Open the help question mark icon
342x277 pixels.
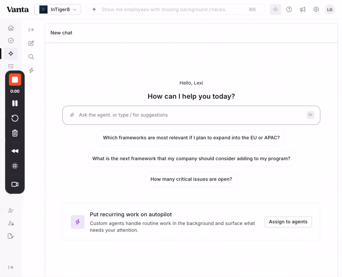pyautogui.click(x=289, y=9)
